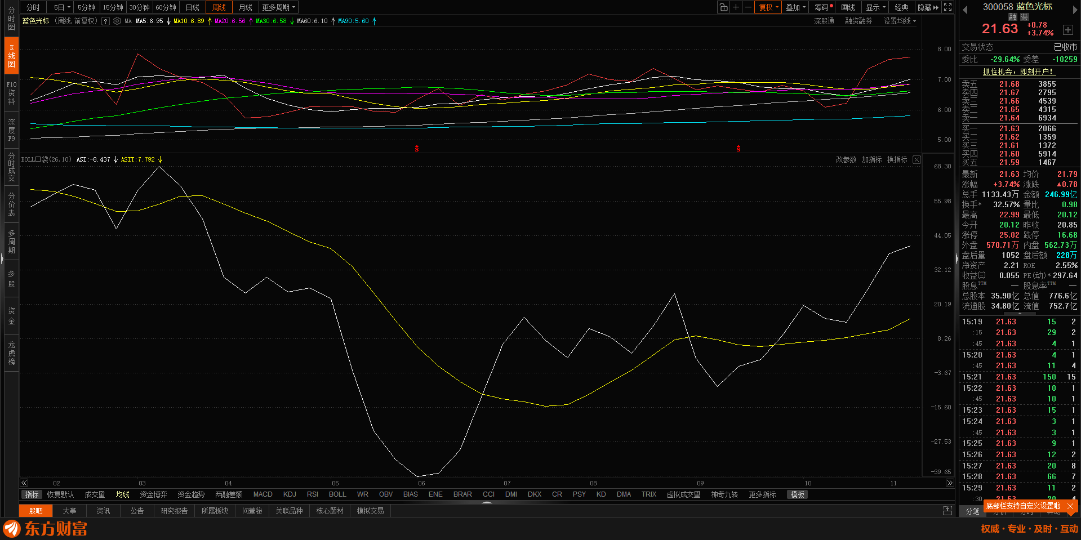Collapse the right quote panel handle
Image resolution: width=1081 pixels, height=540 pixels.
957,259
